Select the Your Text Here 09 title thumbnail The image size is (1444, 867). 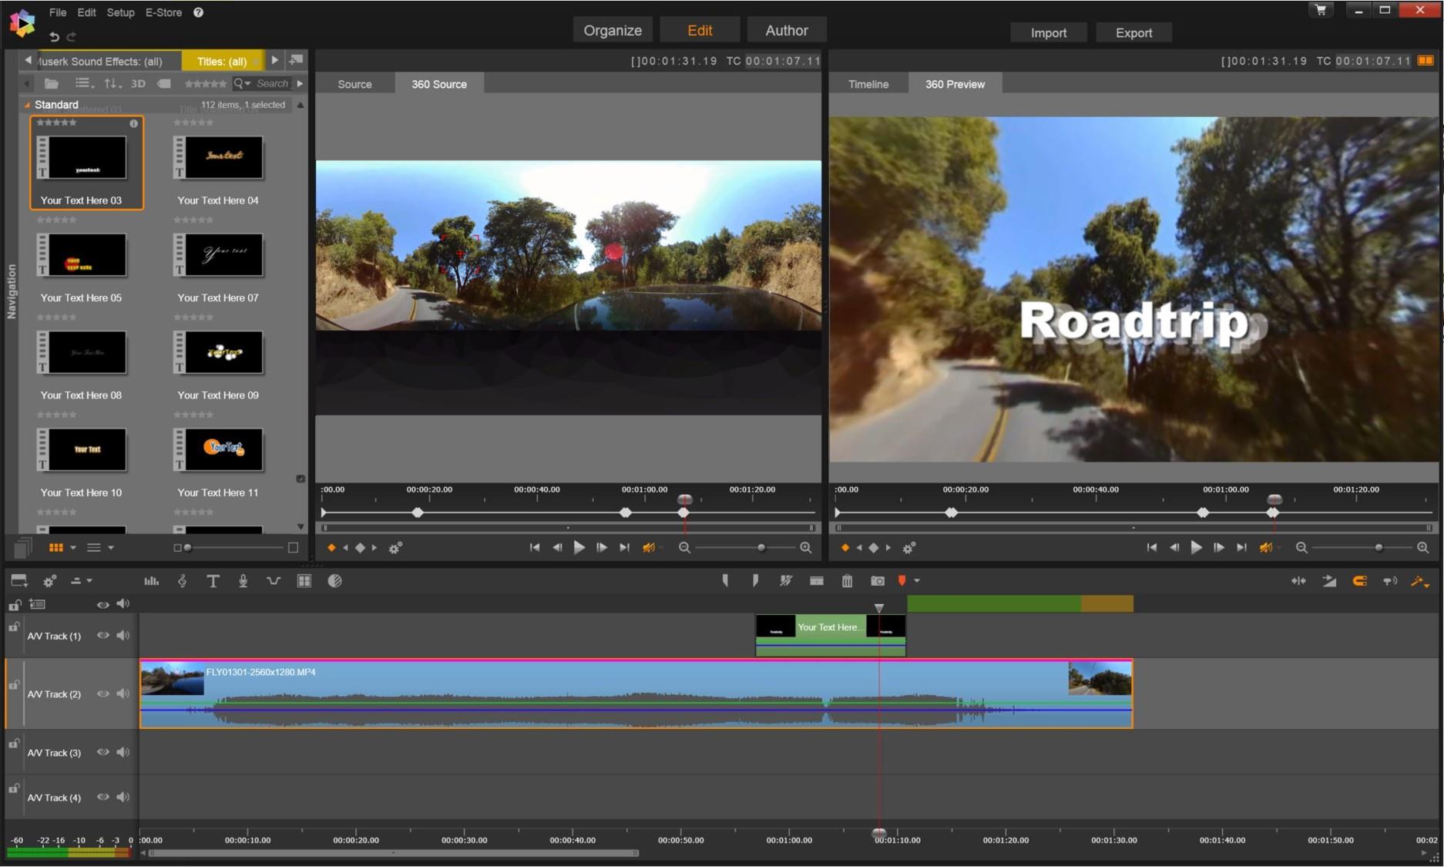tap(218, 353)
